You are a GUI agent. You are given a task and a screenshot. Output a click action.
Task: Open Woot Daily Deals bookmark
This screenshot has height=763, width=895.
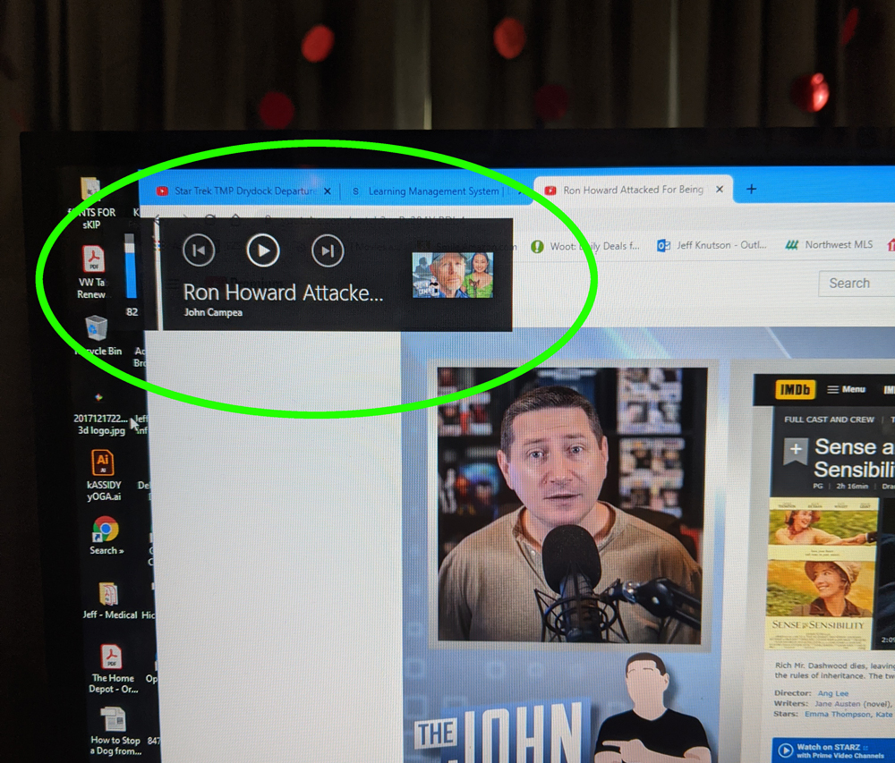coord(585,246)
